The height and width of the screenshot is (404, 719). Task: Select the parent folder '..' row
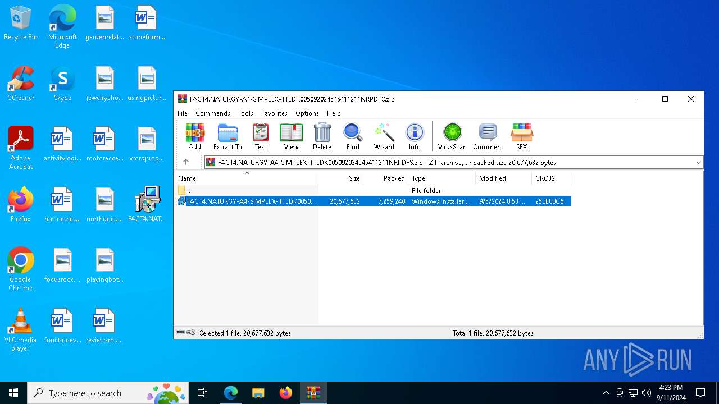[x=373, y=191]
